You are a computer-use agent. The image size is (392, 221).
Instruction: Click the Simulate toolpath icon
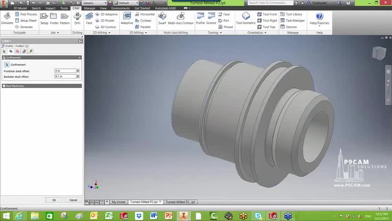click(7, 18)
